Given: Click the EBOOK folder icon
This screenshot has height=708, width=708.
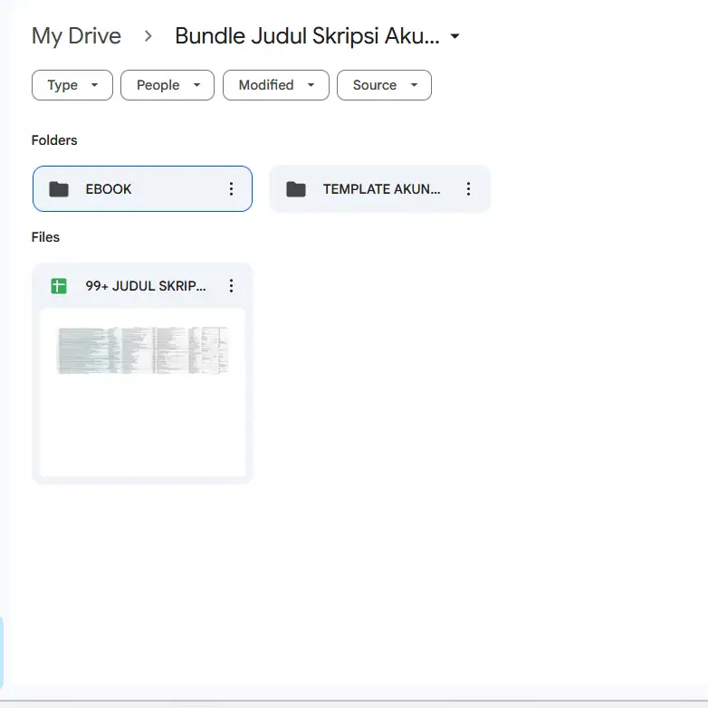Looking at the screenshot, I should (x=59, y=189).
